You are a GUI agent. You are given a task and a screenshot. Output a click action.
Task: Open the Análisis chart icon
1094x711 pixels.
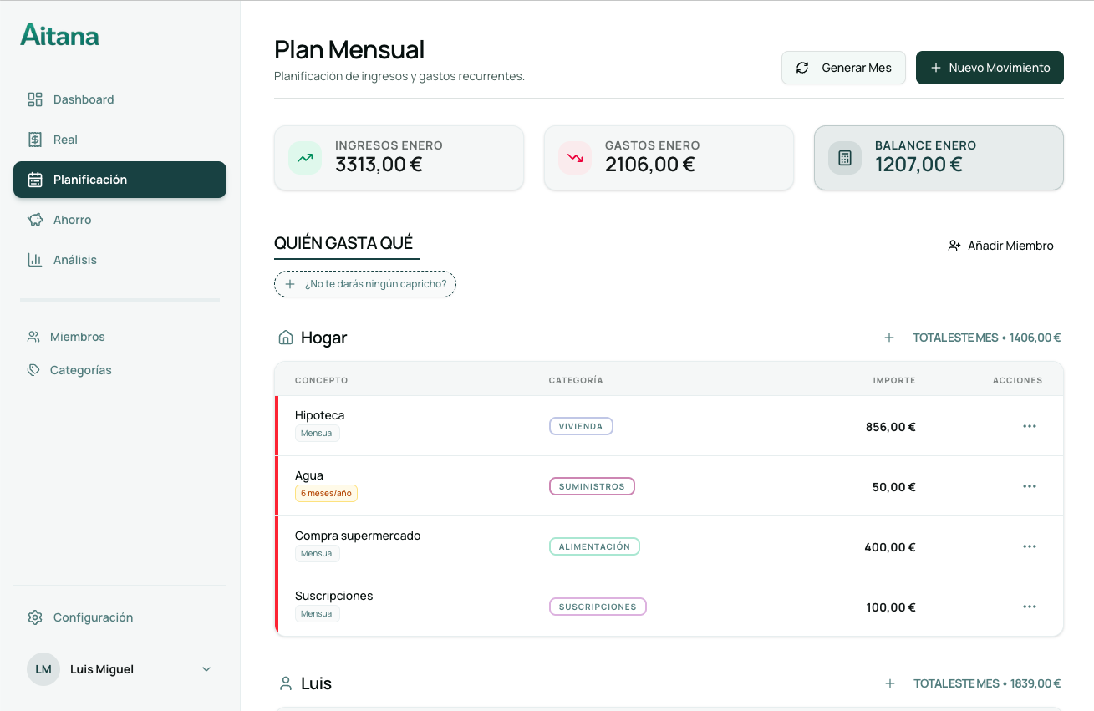click(35, 260)
